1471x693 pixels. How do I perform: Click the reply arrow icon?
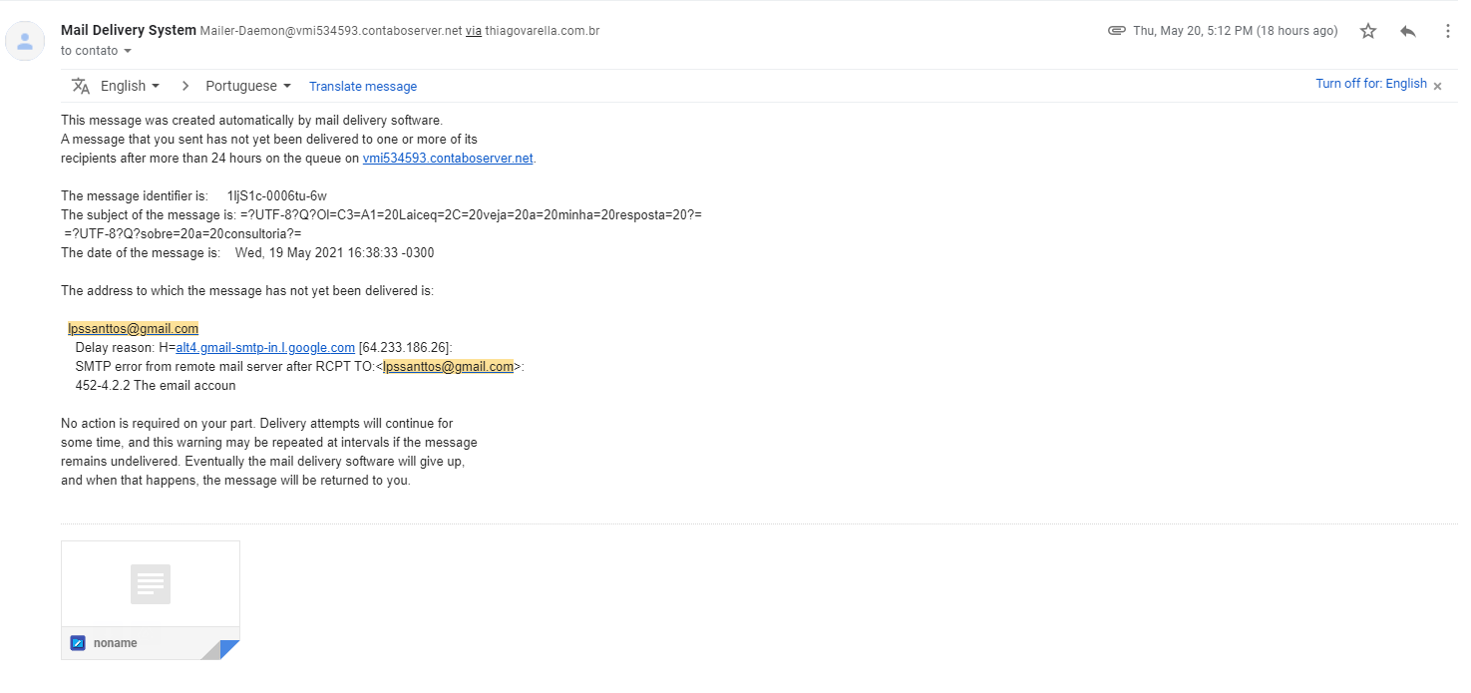1407,31
